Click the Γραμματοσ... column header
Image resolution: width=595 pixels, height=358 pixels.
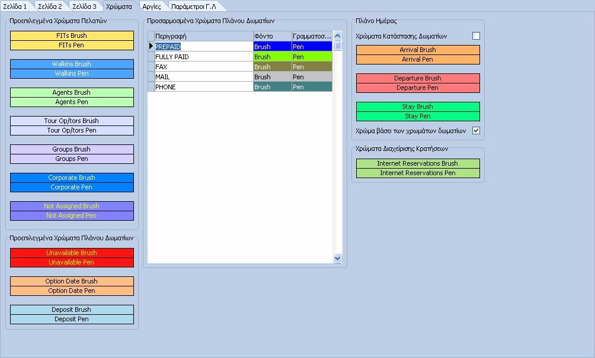[x=312, y=36]
